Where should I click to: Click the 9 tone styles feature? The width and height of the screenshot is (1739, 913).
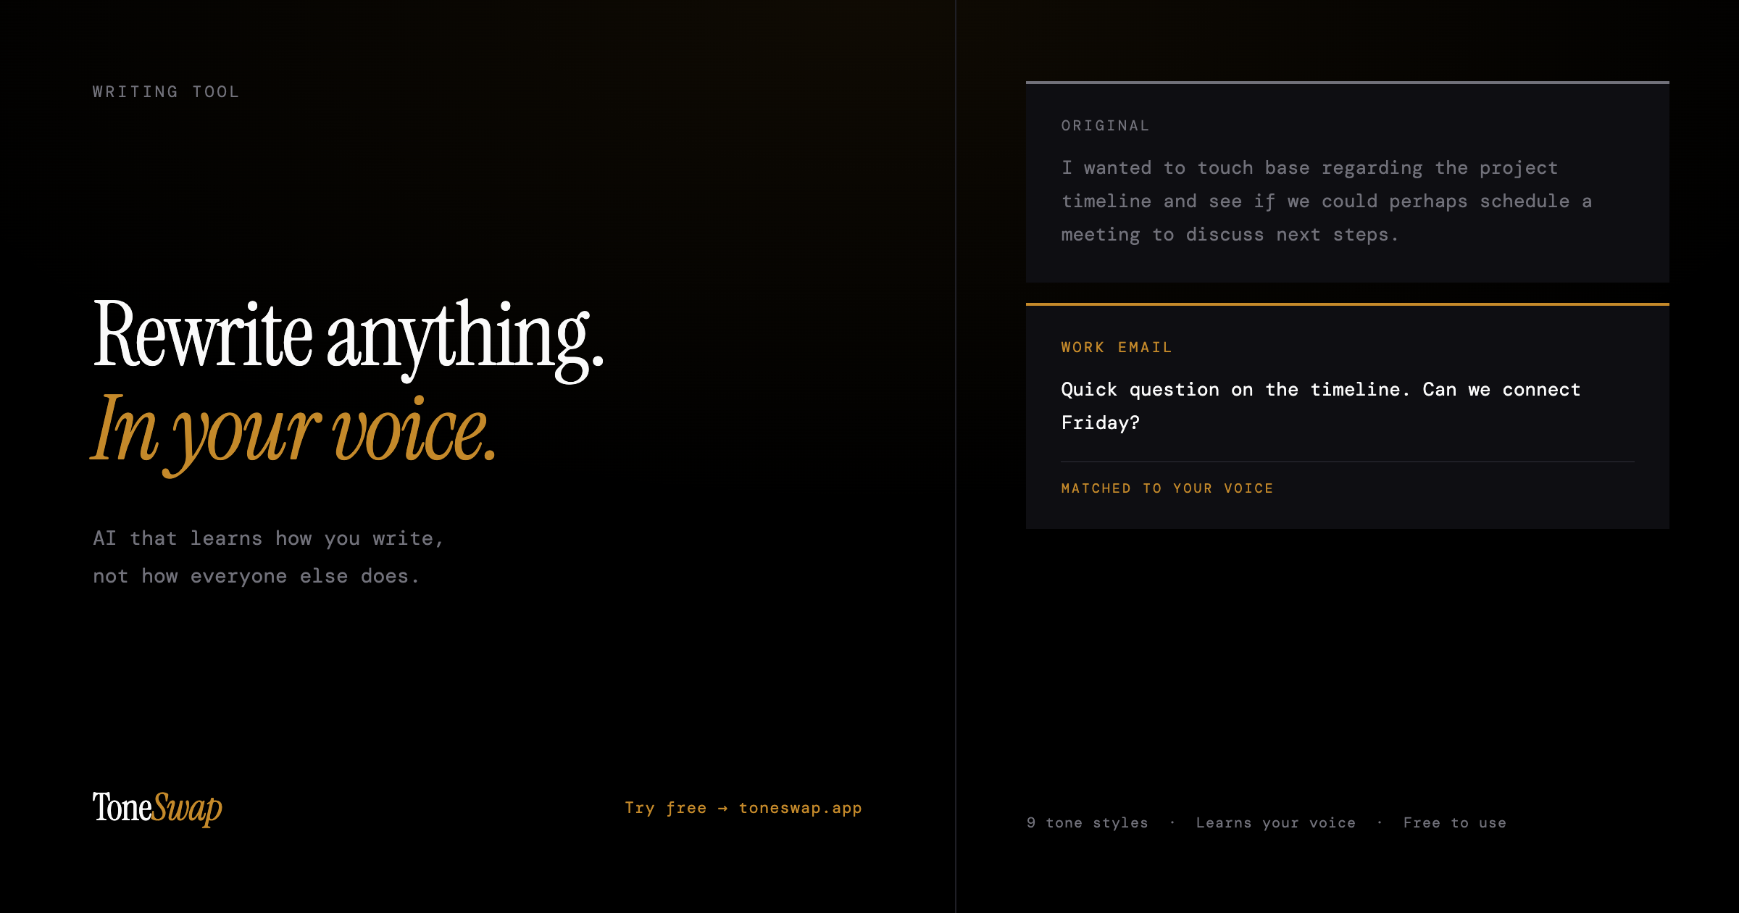pos(1088,822)
